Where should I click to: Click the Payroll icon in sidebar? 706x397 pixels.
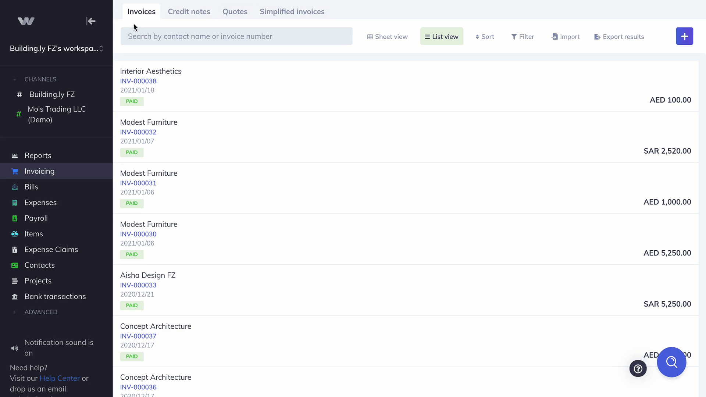15,218
